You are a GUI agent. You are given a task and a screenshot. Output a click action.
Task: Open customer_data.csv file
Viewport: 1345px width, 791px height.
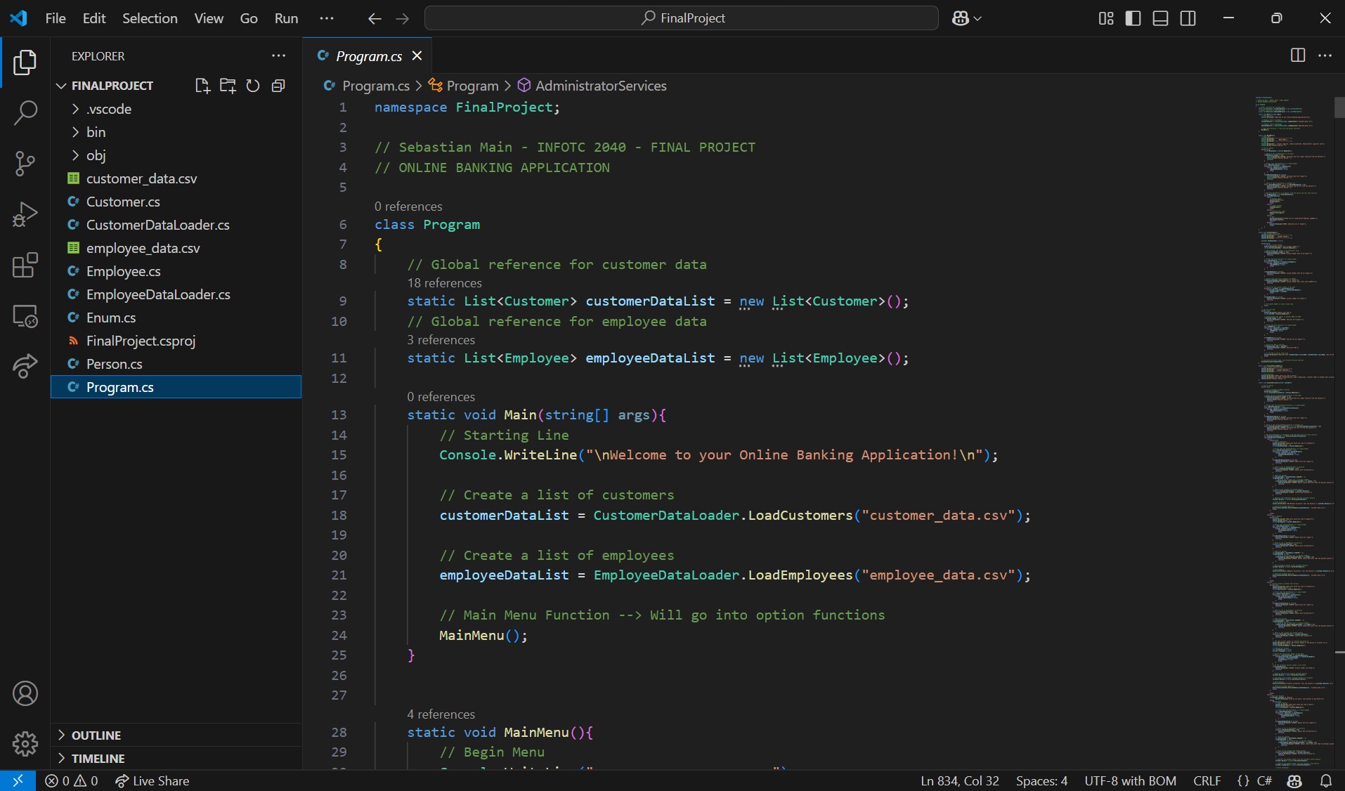(176, 178)
